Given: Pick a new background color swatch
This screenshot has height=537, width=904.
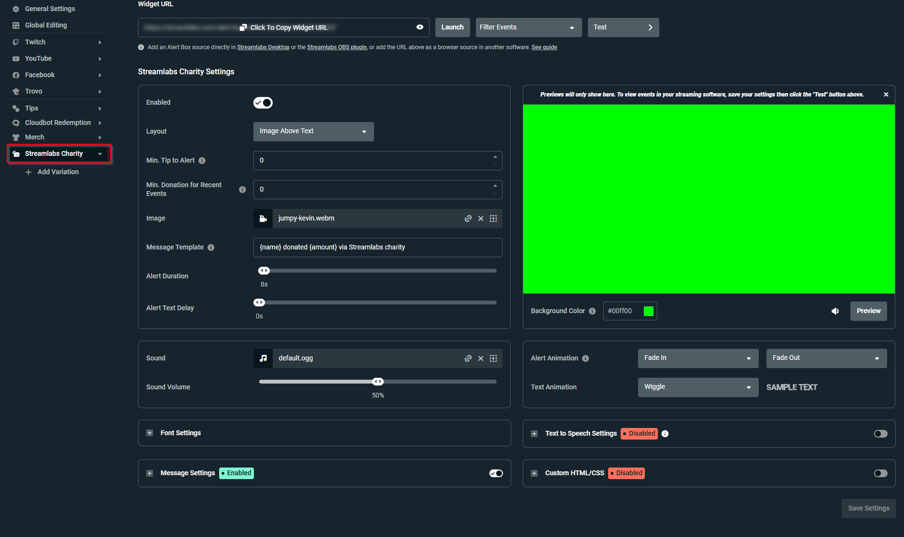Looking at the screenshot, I should coord(649,311).
